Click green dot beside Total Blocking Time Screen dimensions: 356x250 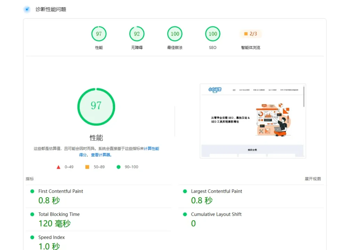point(32,214)
